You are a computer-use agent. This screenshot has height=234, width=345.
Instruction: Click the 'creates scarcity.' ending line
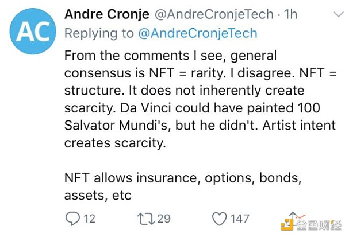115,143
